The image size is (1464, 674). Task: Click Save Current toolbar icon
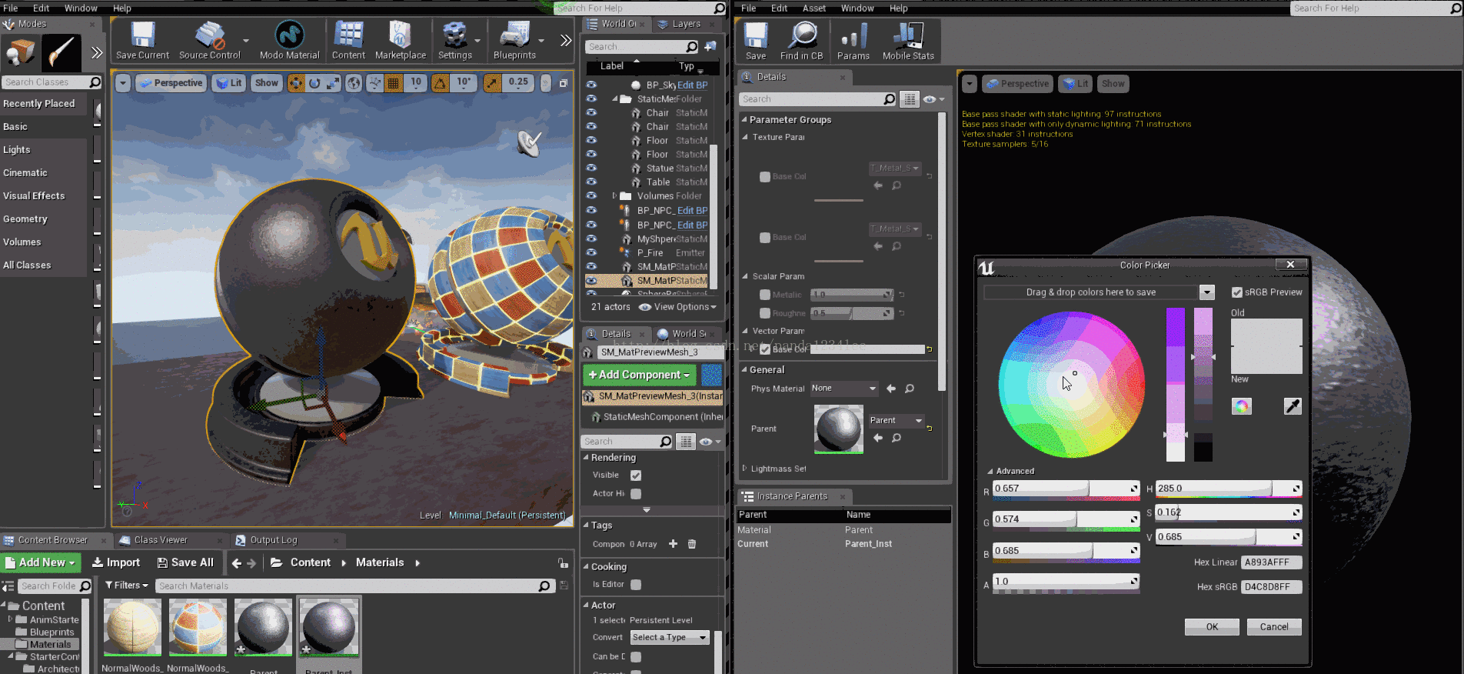click(x=142, y=40)
